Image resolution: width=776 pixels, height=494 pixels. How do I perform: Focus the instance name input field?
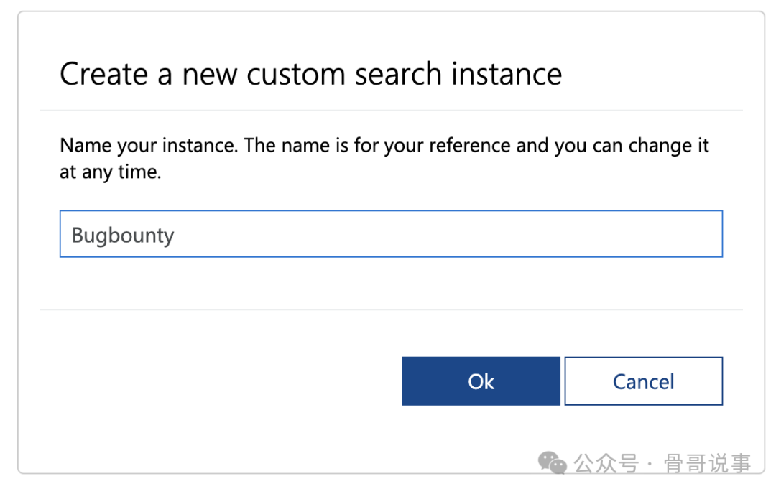[x=391, y=234]
